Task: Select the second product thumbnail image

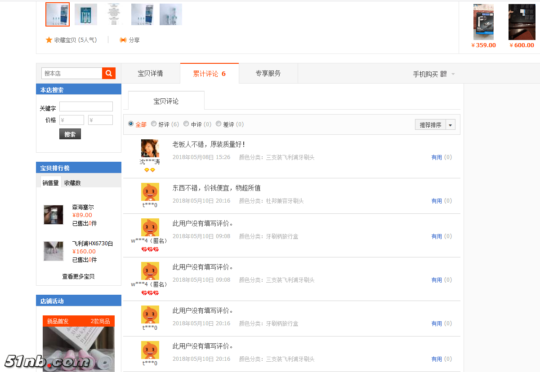Action: coord(86,14)
